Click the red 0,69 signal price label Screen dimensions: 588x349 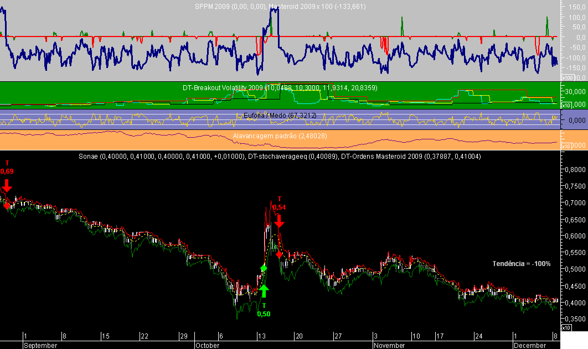[7, 171]
